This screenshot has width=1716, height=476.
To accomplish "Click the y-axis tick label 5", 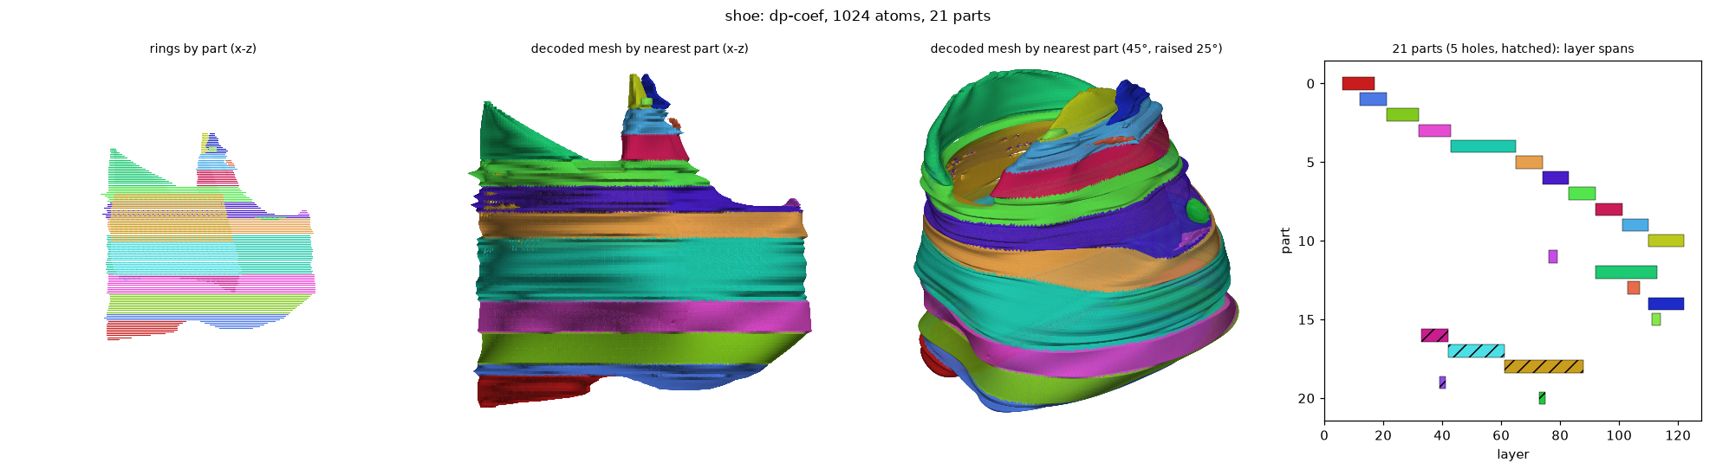I will tap(1310, 163).
